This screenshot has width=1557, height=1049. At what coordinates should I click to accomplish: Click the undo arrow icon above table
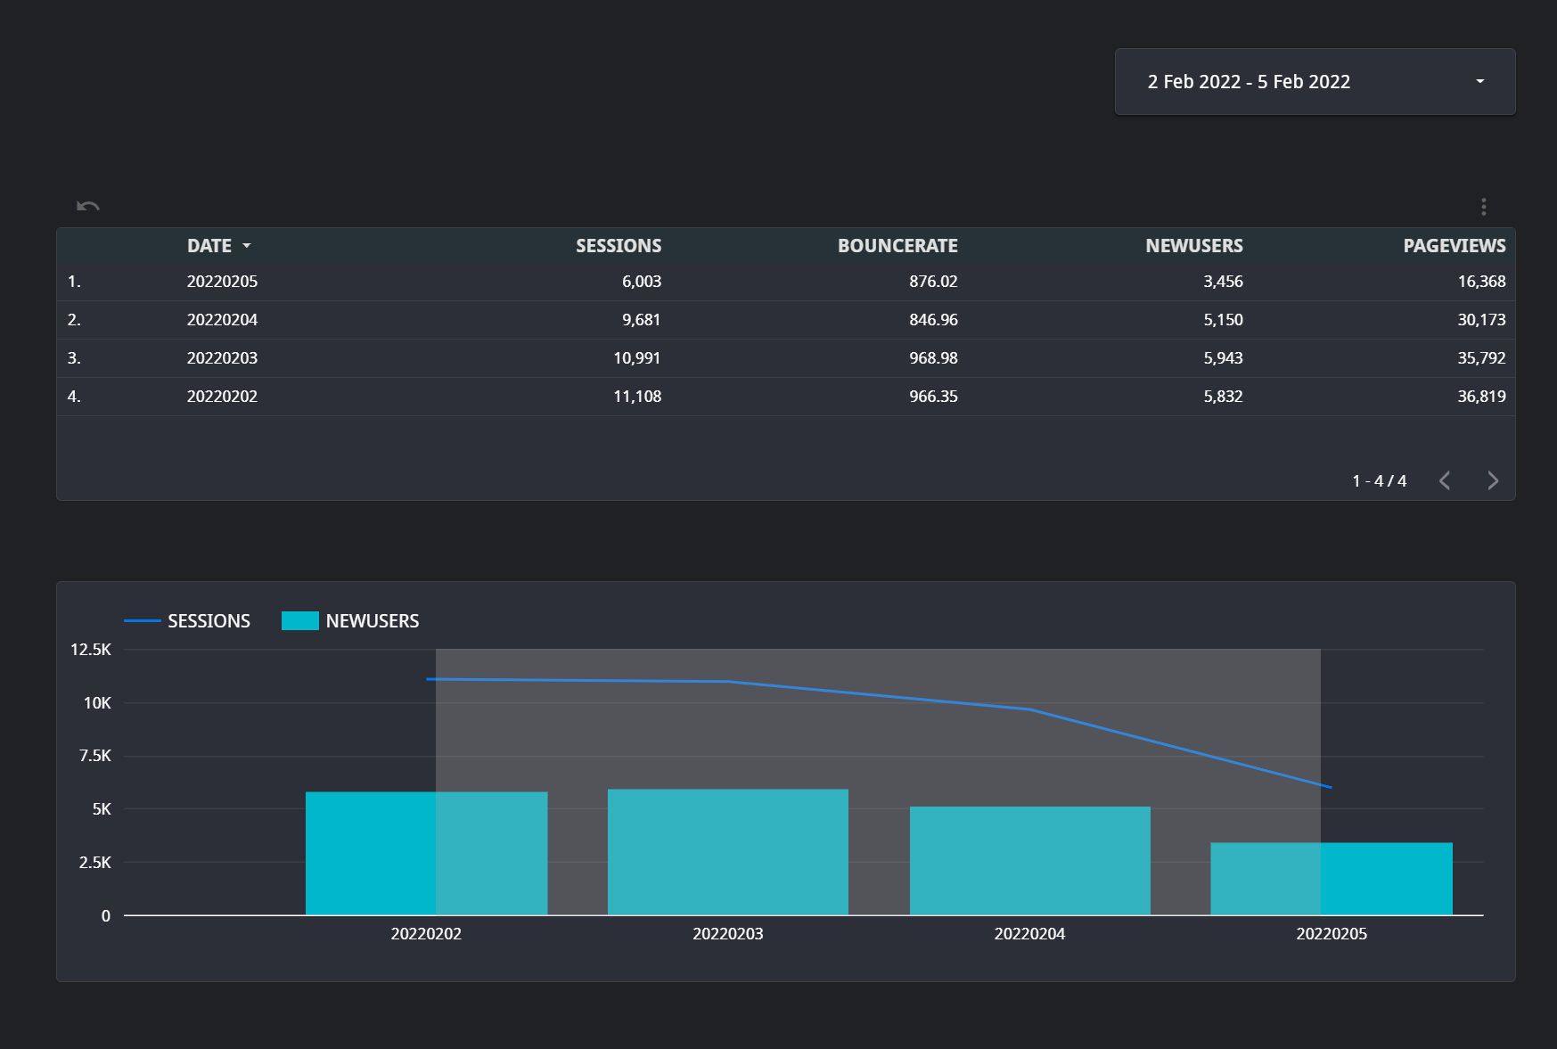(x=87, y=207)
